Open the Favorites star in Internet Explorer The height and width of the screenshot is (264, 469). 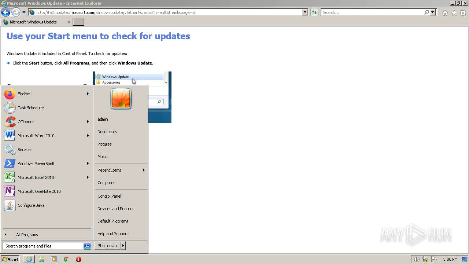(x=454, y=13)
